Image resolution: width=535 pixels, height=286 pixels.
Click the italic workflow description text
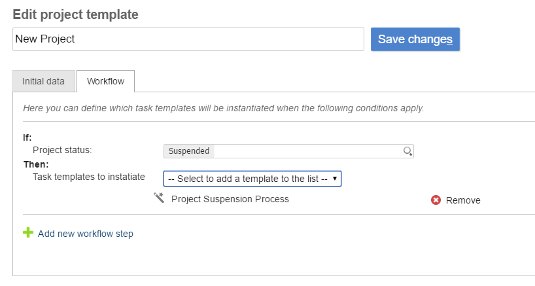click(223, 108)
